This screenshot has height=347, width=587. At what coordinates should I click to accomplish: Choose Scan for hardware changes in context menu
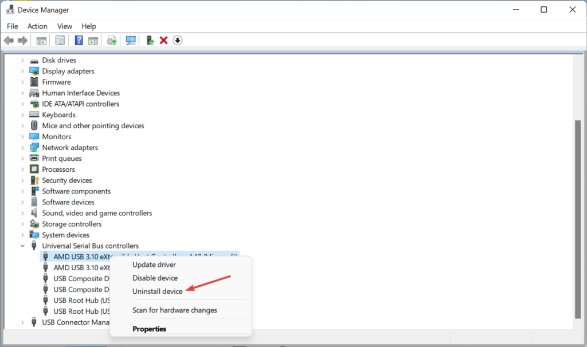[175, 310]
